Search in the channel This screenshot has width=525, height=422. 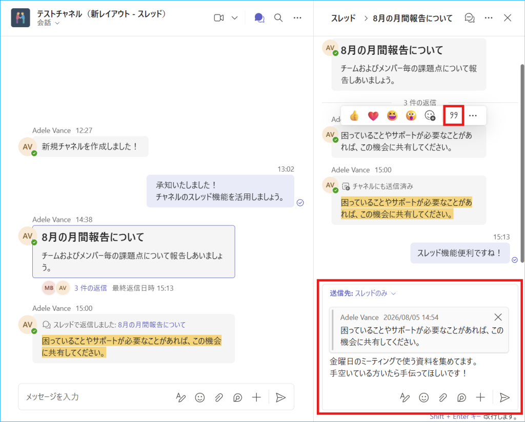coord(278,18)
